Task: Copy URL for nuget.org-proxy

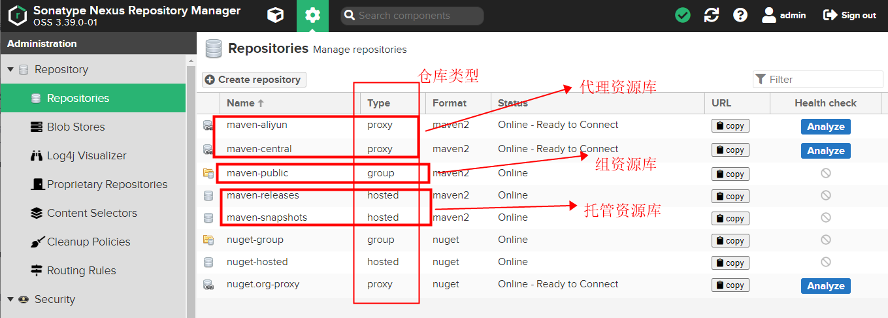Action: (731, 285)
